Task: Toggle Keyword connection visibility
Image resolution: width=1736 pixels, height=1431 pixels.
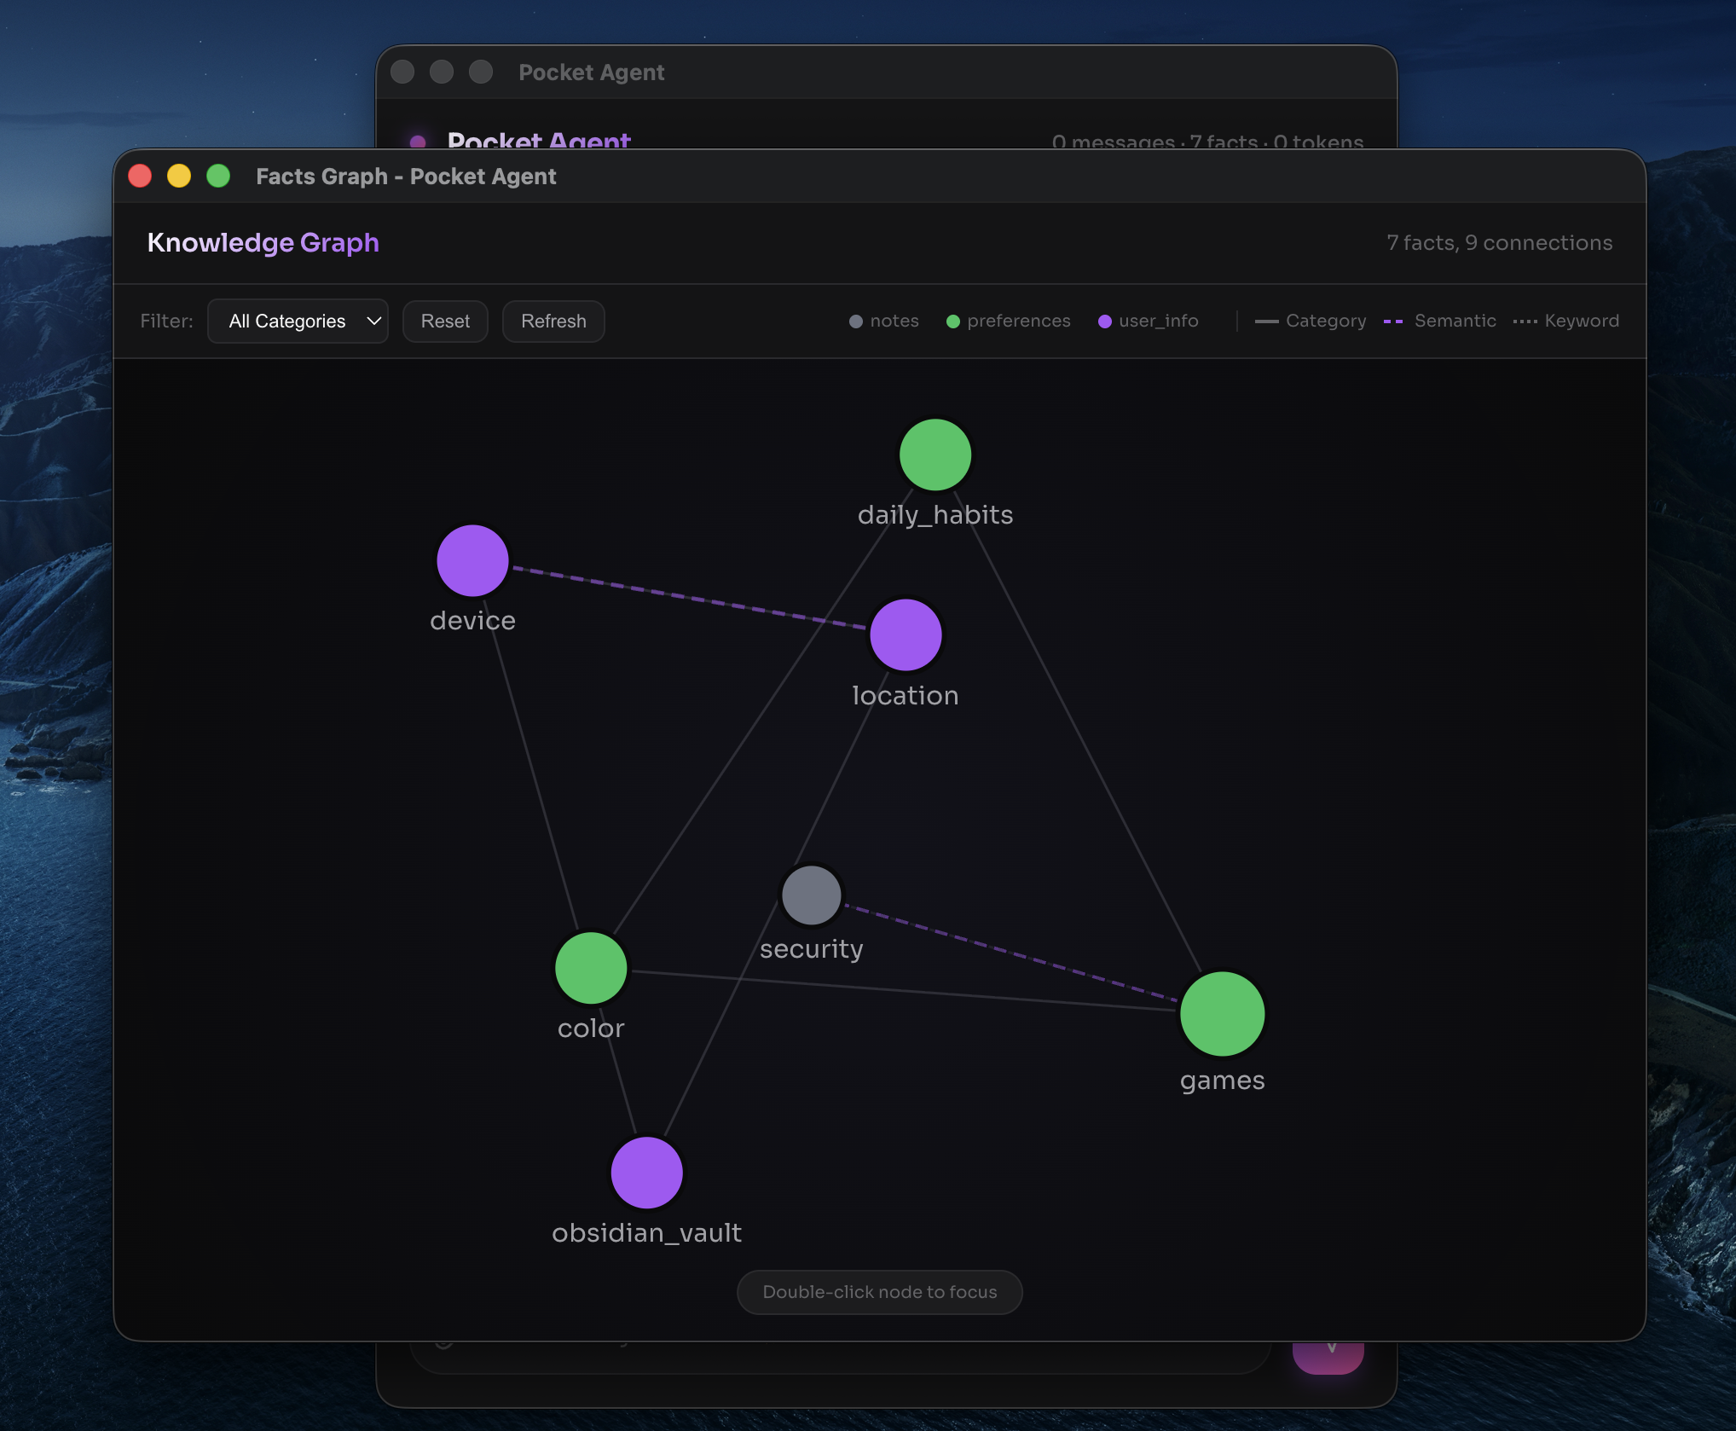Action: (1566, 321)
